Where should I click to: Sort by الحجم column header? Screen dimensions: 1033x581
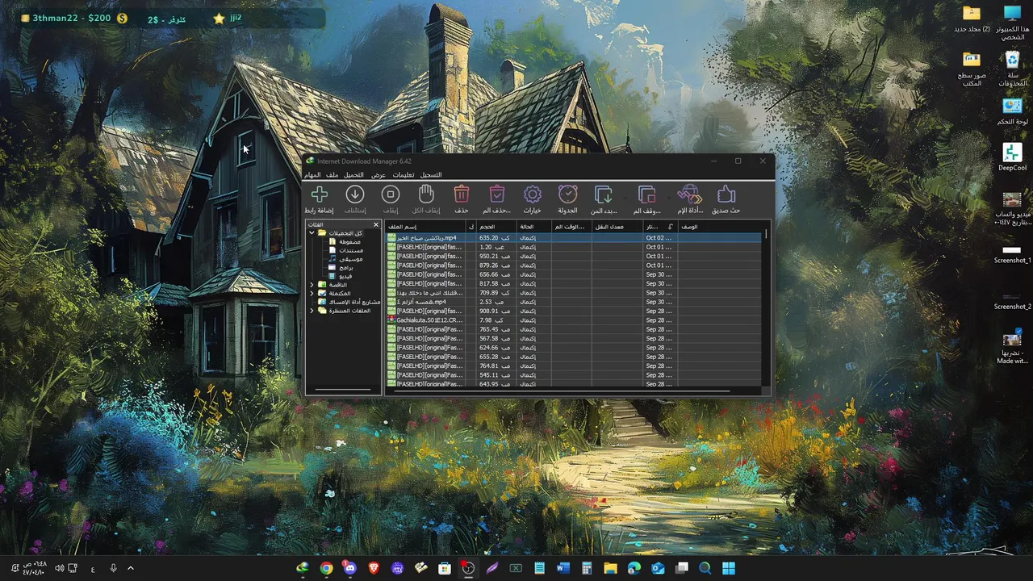coord(496,227)
